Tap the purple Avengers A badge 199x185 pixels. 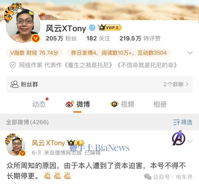[179, 138]
